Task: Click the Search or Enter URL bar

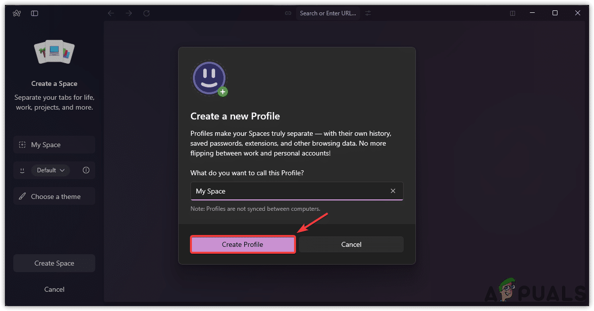Action: (328, 13)
